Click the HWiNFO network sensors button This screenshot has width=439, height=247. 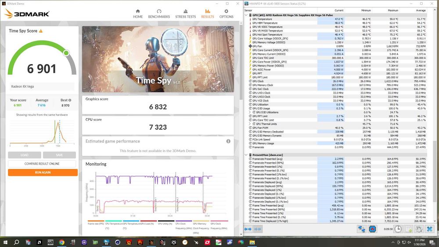tap(361, 229)
